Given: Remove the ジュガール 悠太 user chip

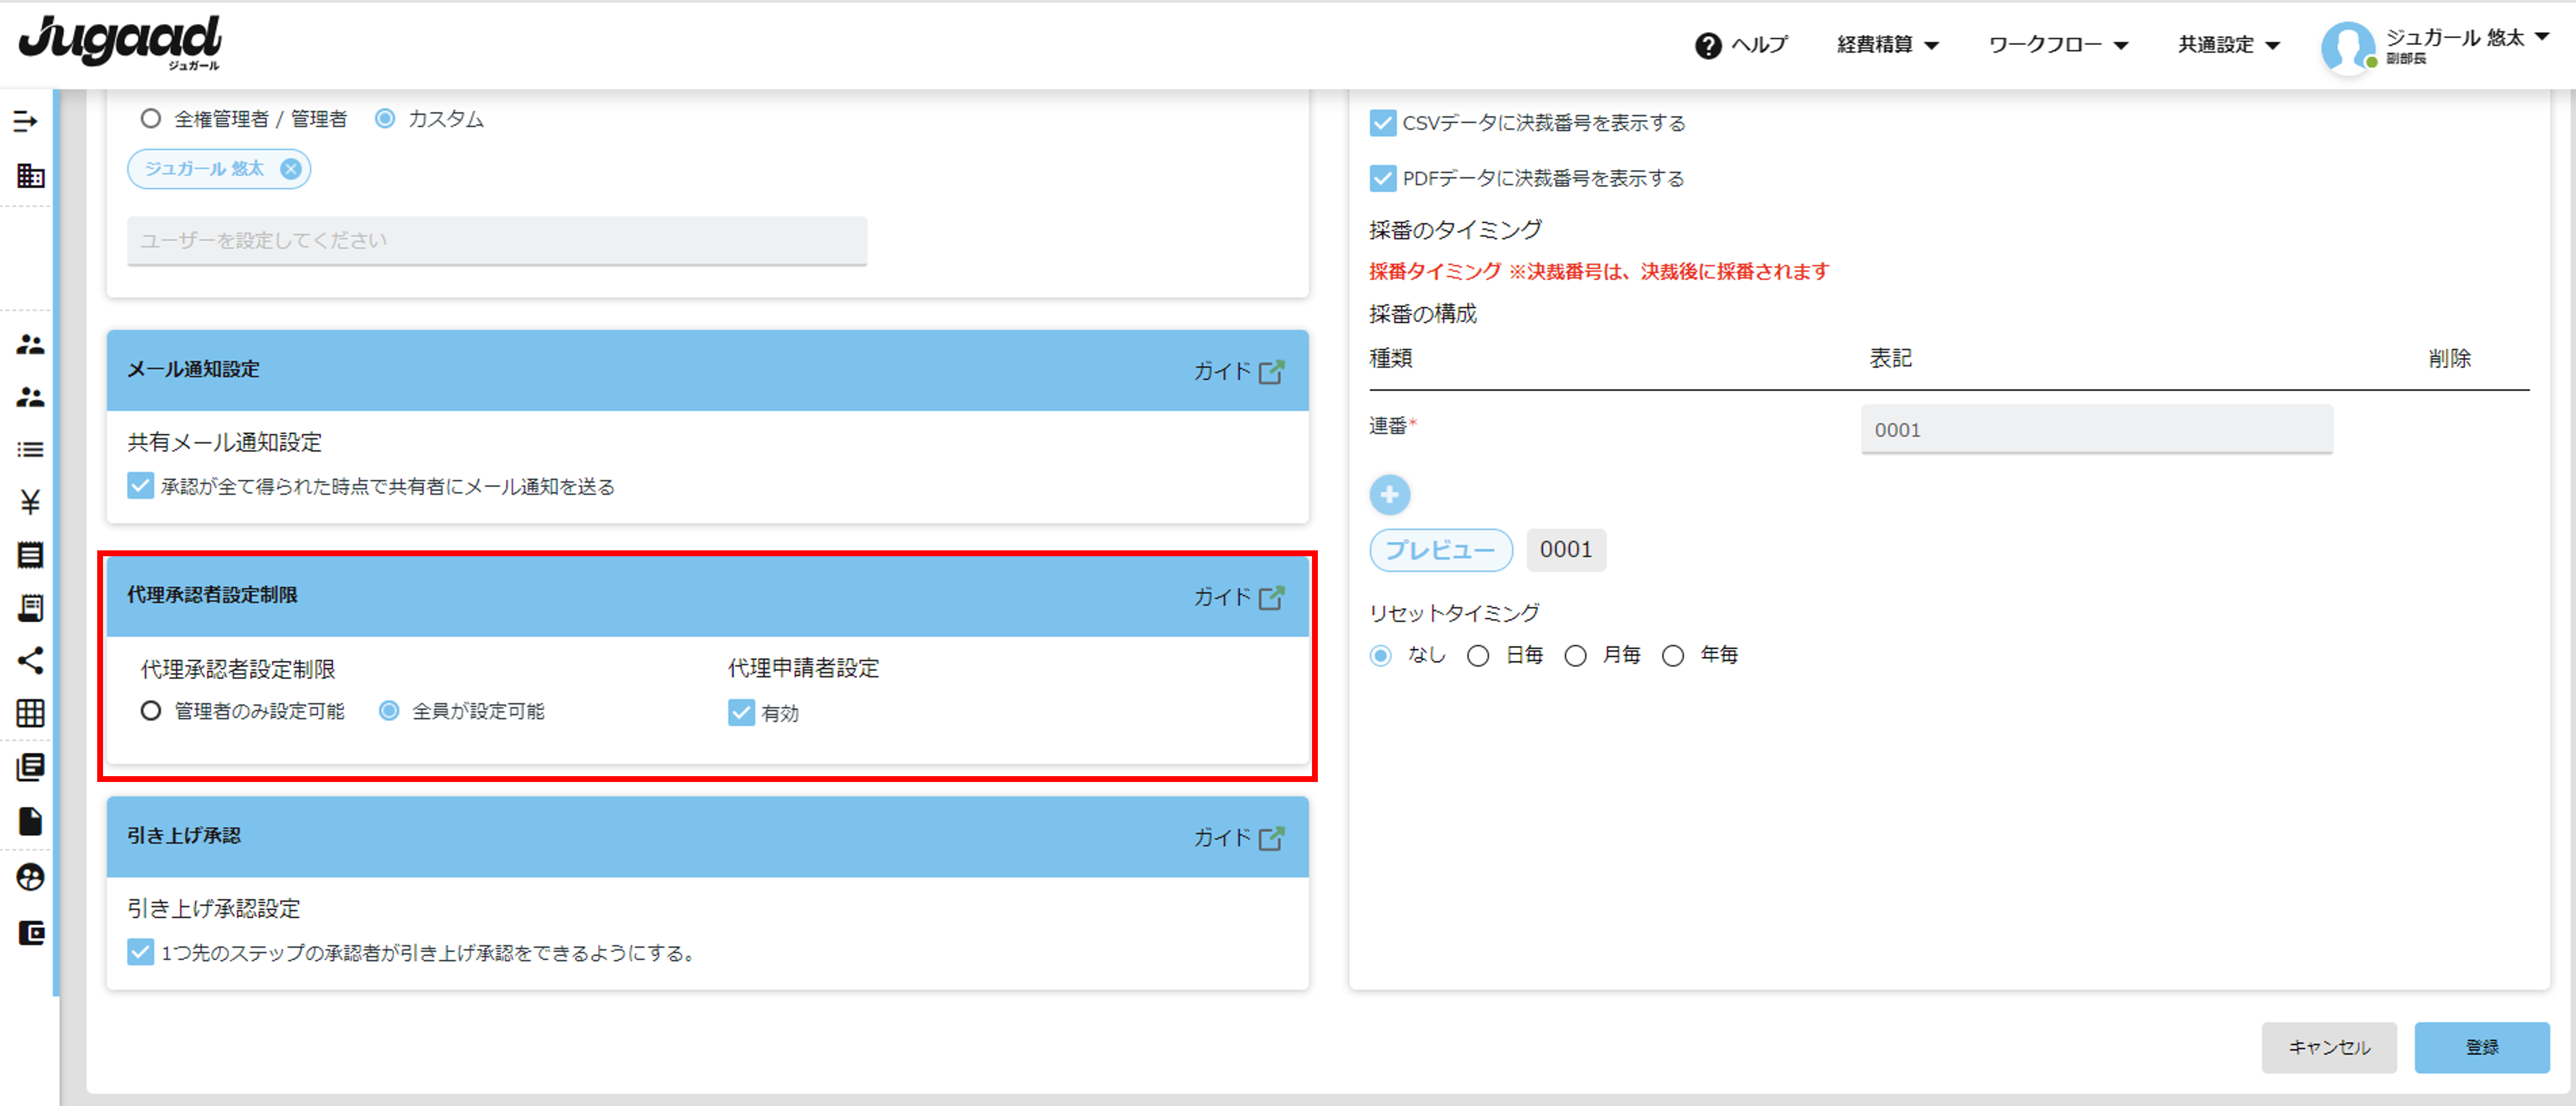Looking at the screenshot, I should point(290,169).
